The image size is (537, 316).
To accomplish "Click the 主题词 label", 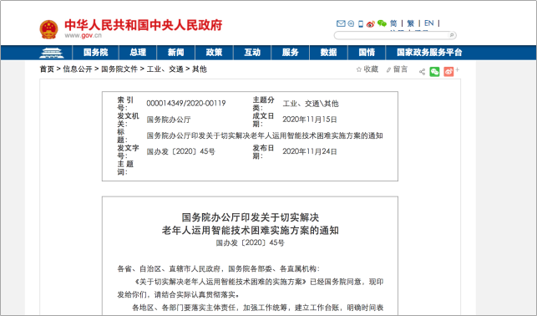I will click(125, 167).
